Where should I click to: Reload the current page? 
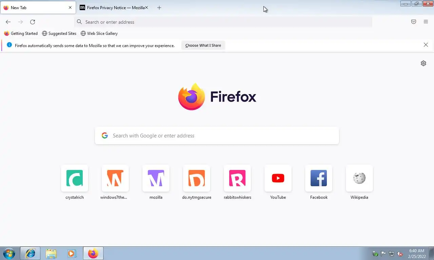tap(33, 22)
